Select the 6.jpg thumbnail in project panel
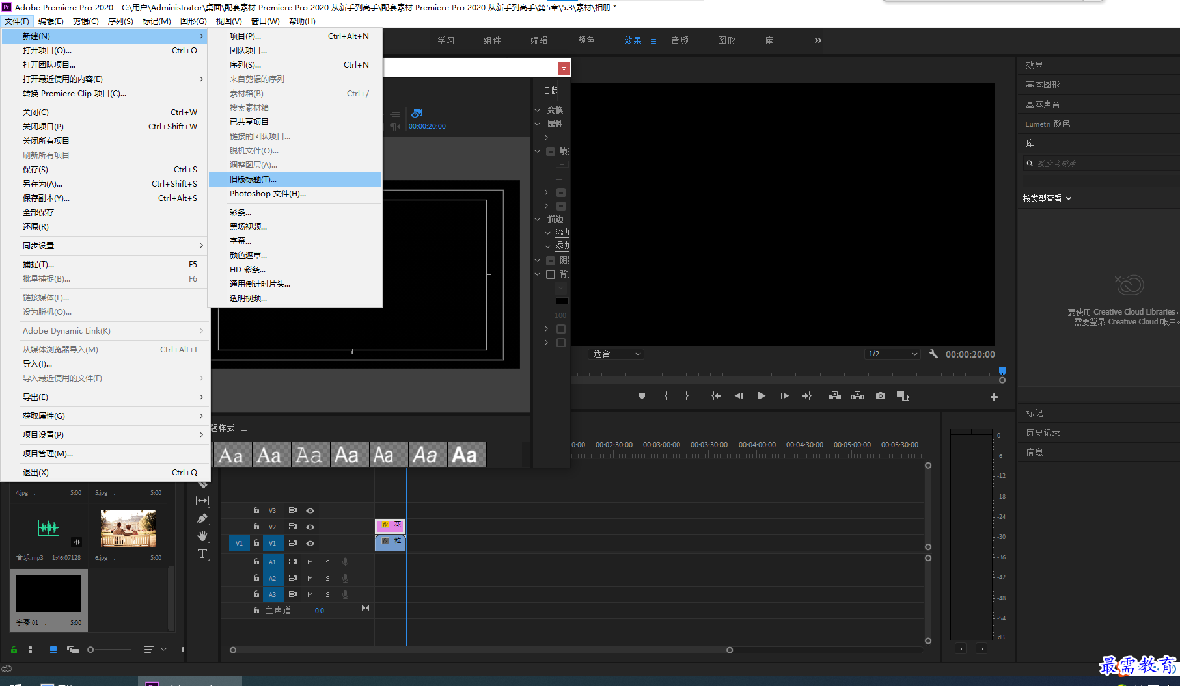The width and height of the screenshot is (1180, 686). click(128, 528)
